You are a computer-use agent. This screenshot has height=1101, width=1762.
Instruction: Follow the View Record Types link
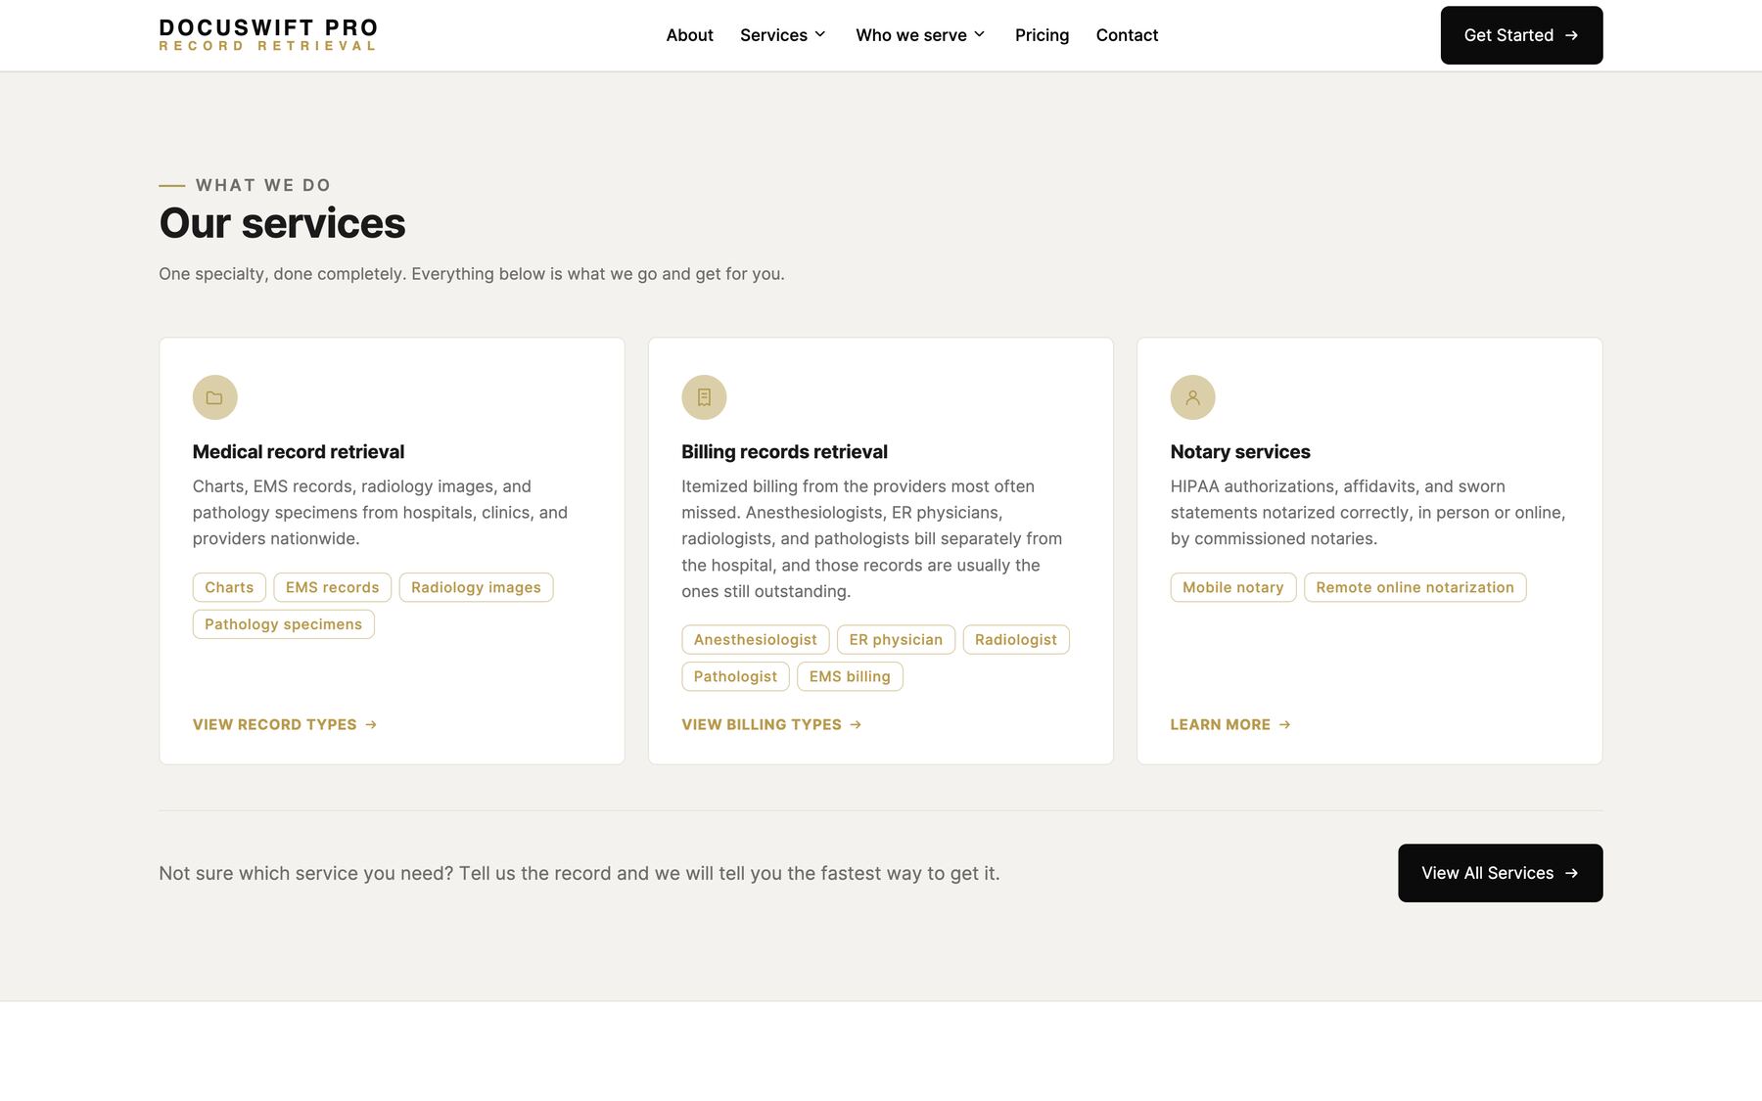(285, 724)
